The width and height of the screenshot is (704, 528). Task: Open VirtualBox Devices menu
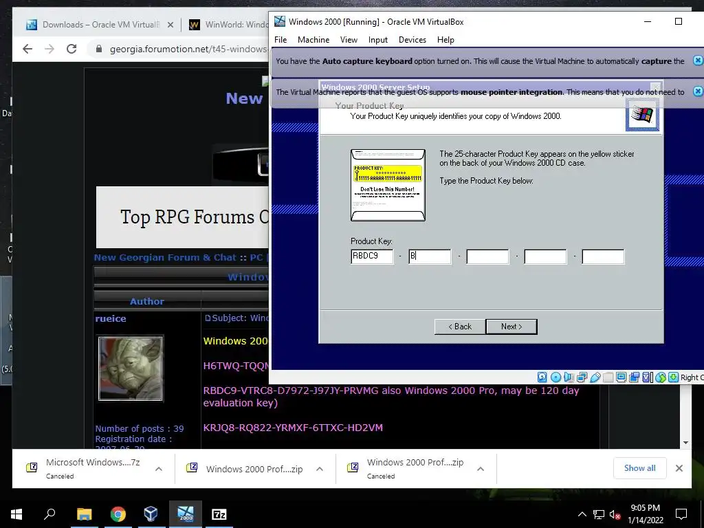pos(412,40)
